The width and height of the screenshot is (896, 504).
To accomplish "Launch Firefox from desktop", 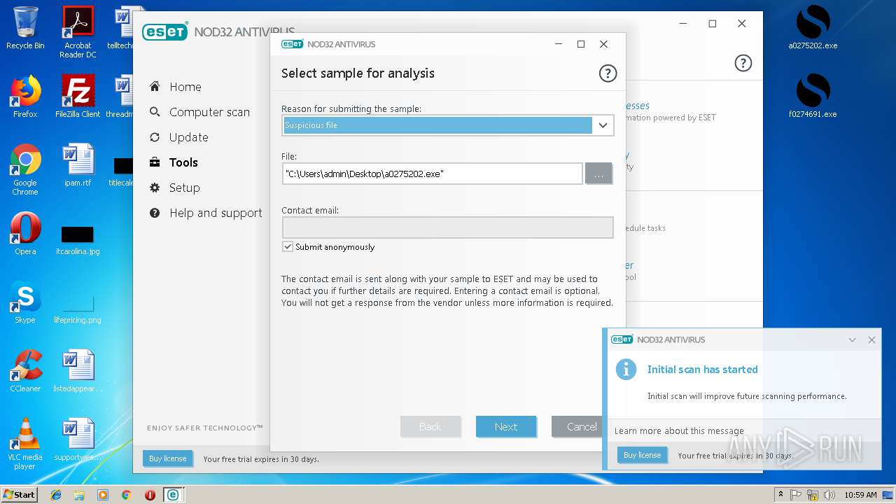I will [x=25, y=97].
